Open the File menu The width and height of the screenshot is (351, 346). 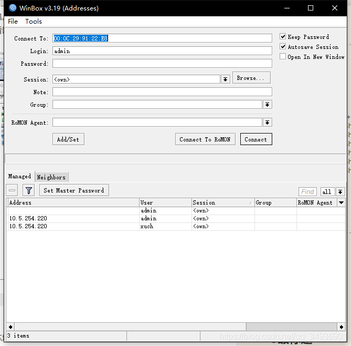13,22
